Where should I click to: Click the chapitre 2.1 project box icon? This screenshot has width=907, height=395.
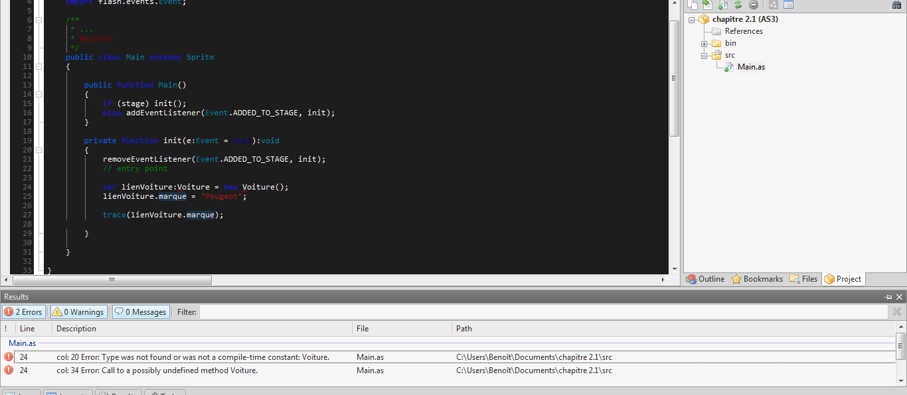pos(704,19)
